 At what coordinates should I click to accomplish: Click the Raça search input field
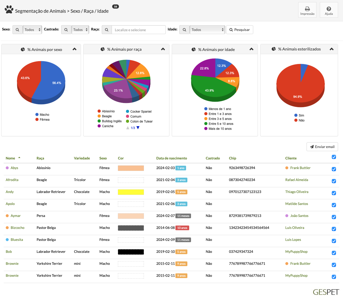138,30
